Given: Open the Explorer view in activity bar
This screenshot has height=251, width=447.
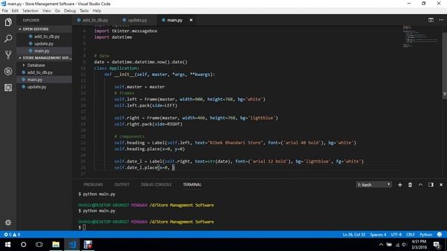Looking at the screenshot, I should 8,22.
